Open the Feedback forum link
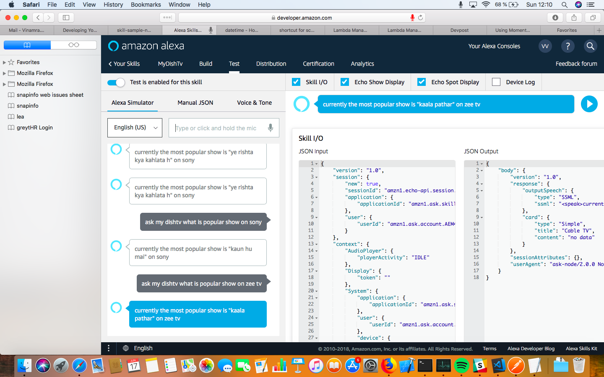604x377 pixels. (576, 64)
